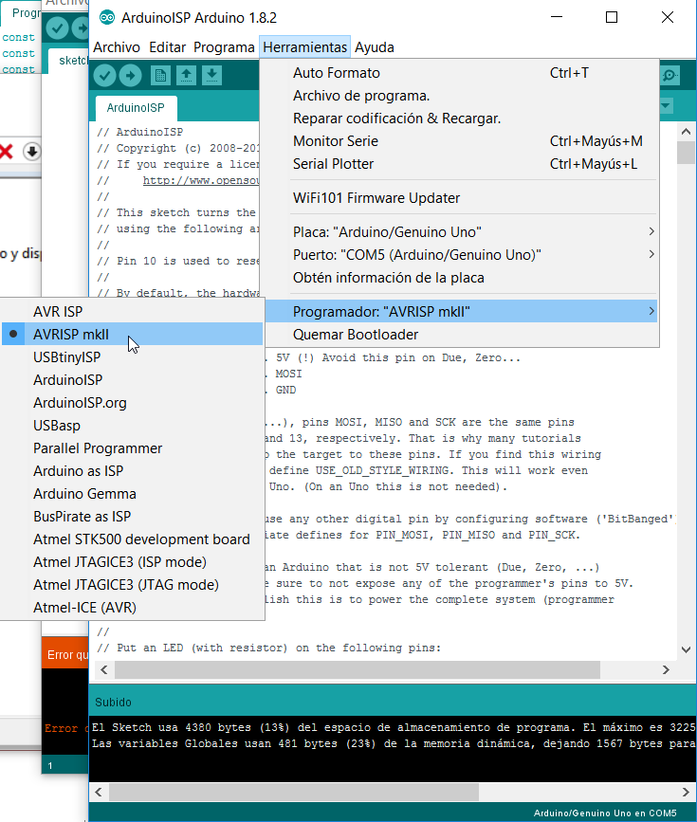Open WiFi101 Firmware Updater
The width and height of the screenshot is (697, 822).
pyautogui.click(x=459, y=197)
